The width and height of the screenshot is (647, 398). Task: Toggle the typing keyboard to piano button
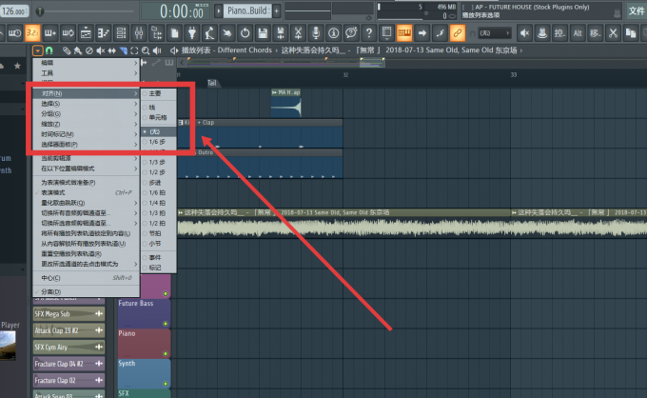(404, 33)
